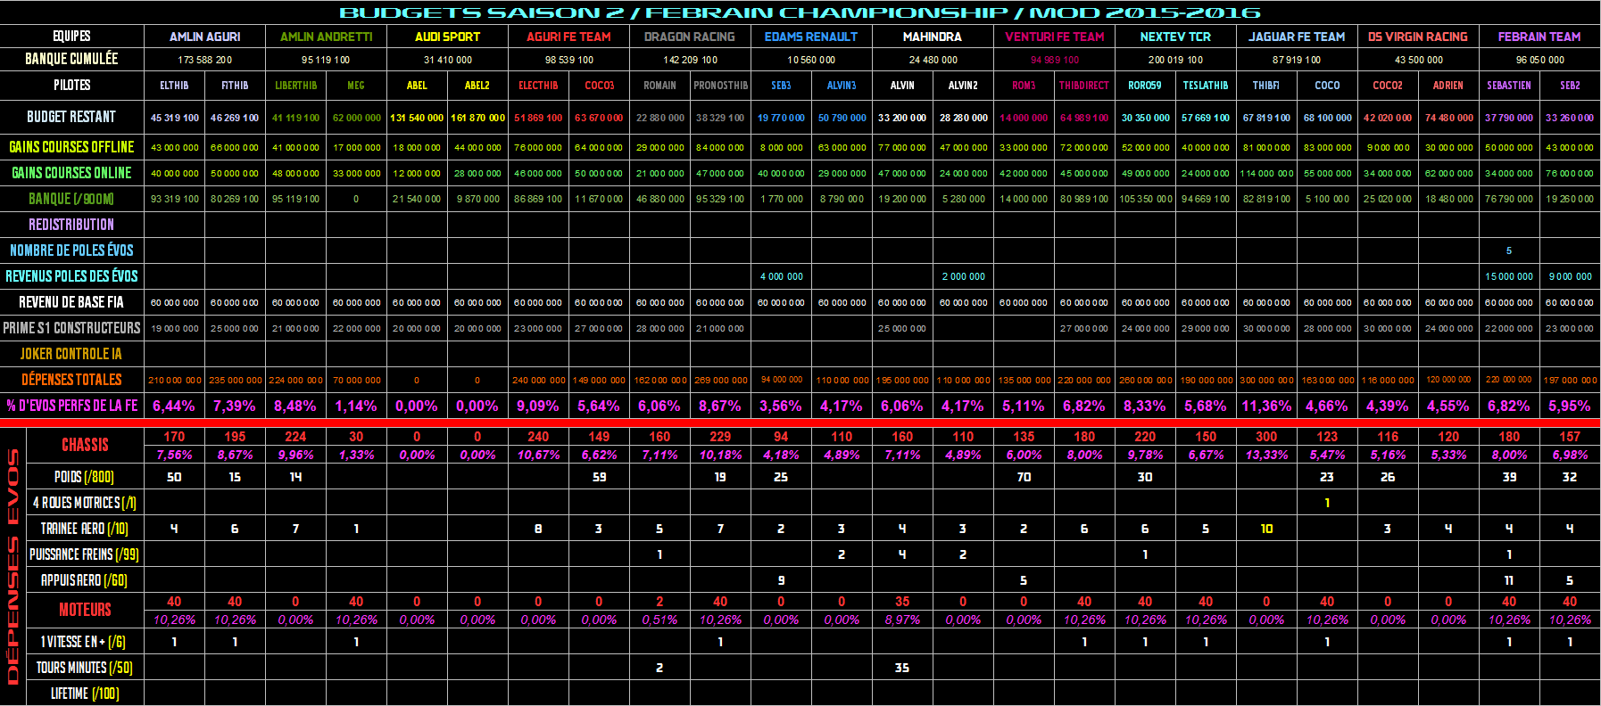Click the AMLIN AGURI team header
This screenshot has width=1601, height=706.
point(204,37)
